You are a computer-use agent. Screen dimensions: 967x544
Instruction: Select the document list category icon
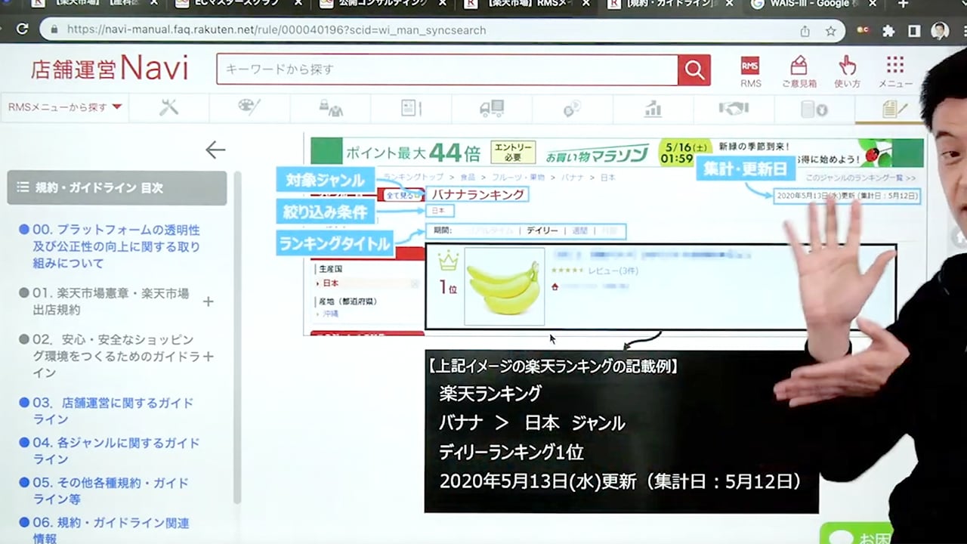tap(411, 108)
